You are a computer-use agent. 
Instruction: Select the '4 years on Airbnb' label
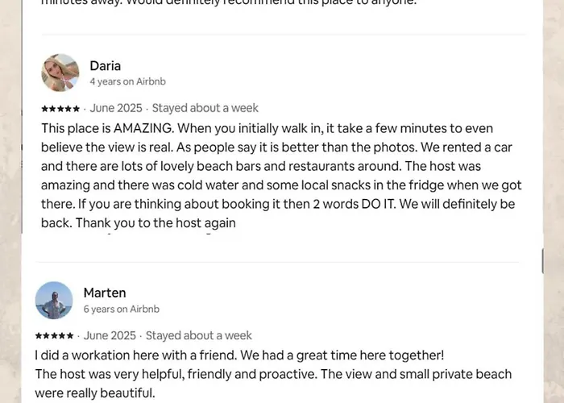click(x=127, y=81)
